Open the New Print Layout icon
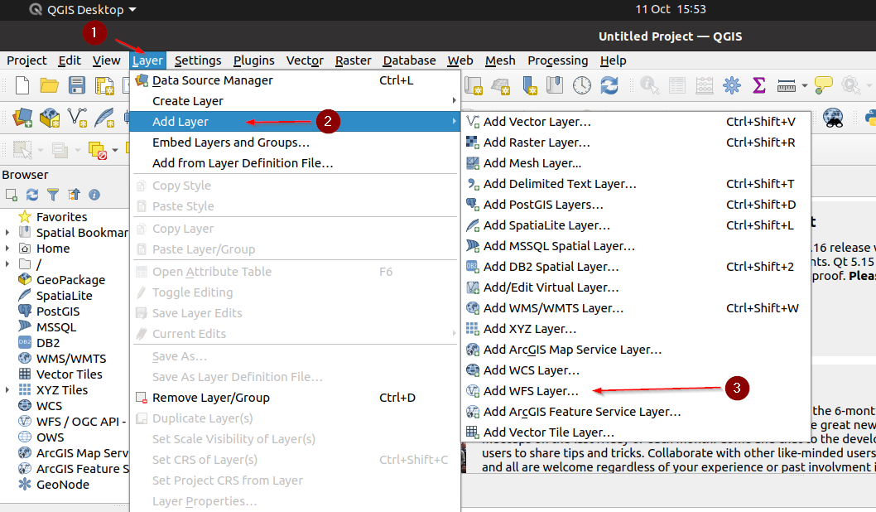 [104, 85]
